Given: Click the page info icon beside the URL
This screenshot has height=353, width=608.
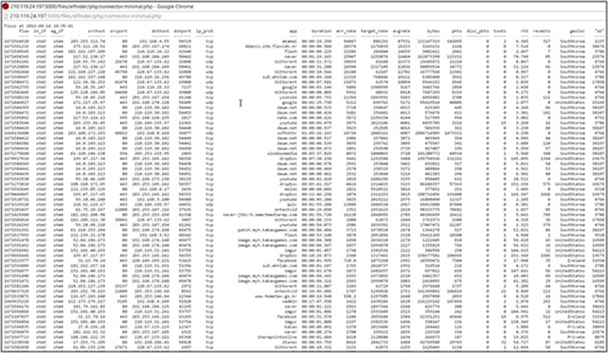Looking at the screenshot, I should pyautogui.click(x=6, y=16).
